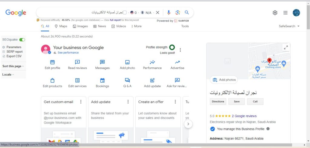Open SafeSearch dropdown

(x=289, y=26)
